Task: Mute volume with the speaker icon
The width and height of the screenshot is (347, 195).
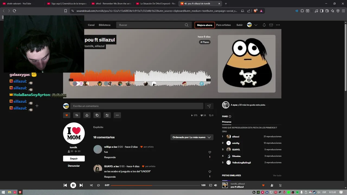Action: tap(216, 185)
